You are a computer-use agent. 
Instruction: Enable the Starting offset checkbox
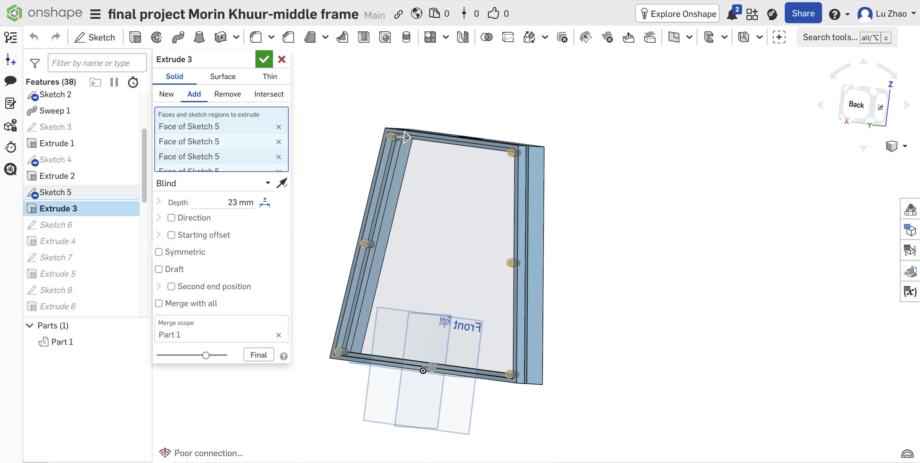click(x=171, y=235)
